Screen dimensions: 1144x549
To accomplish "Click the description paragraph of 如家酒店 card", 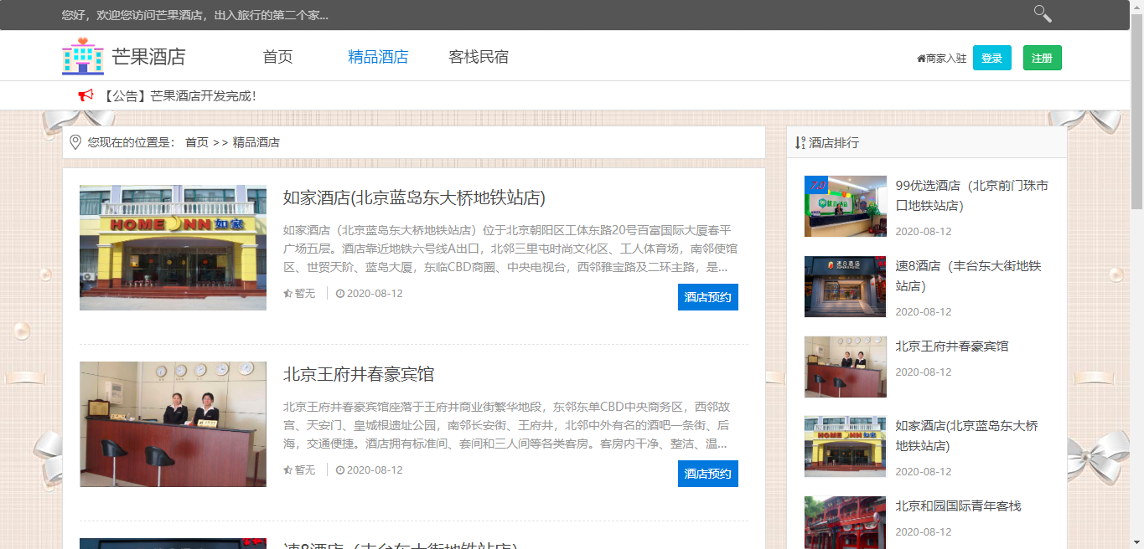I will [510, 249].
